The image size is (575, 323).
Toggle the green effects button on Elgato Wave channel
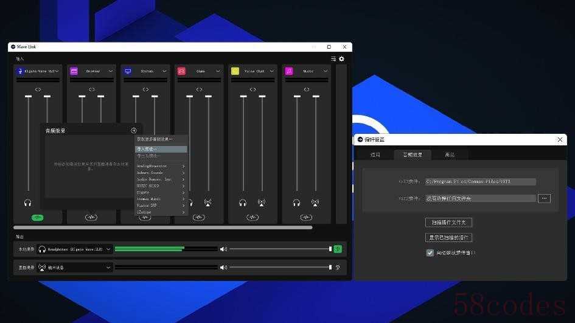point(37,217)
